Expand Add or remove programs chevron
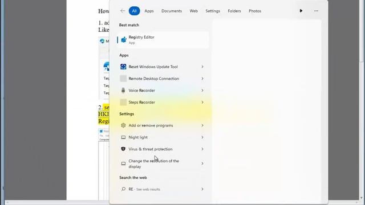Image resolution: width=365 pixels, height=205 pixels. coord(202,125)
